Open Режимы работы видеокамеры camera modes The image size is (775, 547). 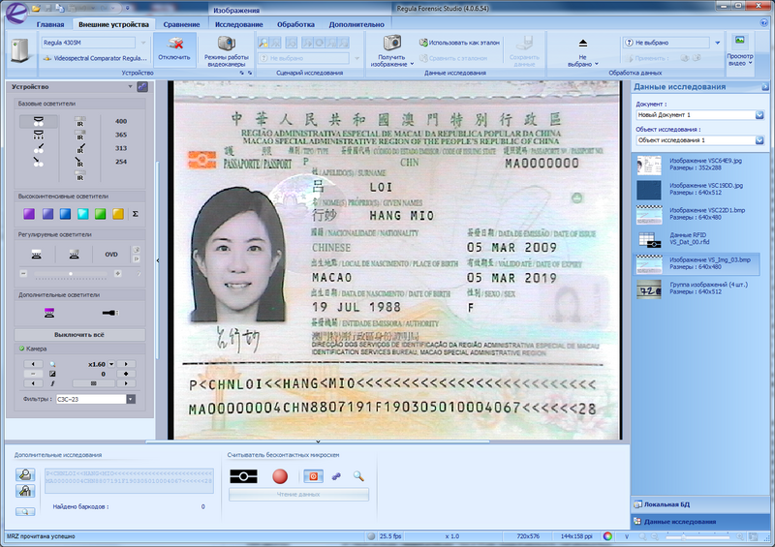226,49
